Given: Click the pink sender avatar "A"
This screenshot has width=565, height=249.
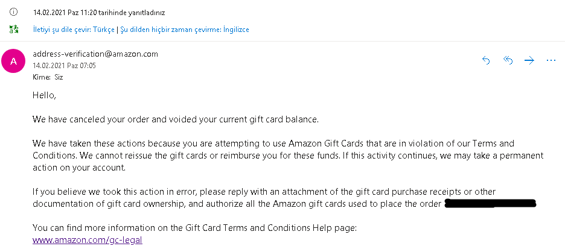Looking at the screenshot, I should [x=14, y=61].
